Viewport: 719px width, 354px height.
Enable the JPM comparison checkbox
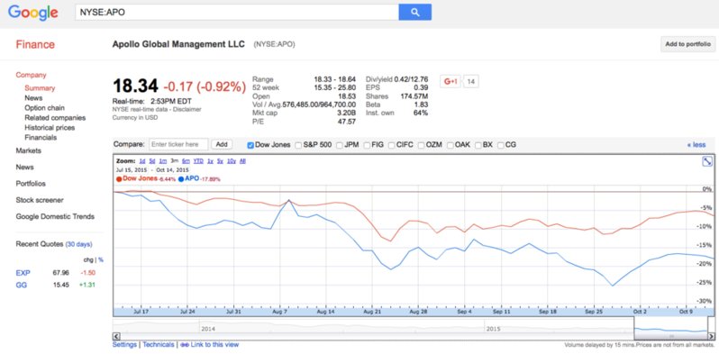tap(340, 145)
